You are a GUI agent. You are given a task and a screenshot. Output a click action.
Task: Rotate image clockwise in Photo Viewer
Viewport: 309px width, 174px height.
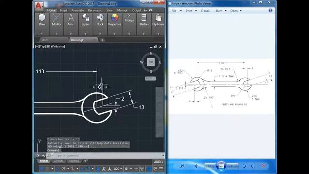253,166
